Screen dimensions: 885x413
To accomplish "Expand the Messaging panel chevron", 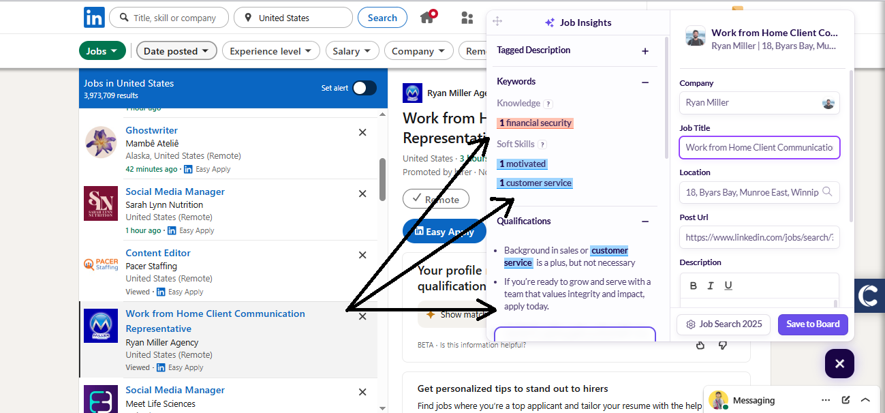I will [865, 400].
